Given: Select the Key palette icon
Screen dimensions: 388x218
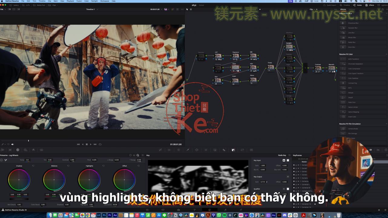Looking at the screenshot, I should [233, 150].
